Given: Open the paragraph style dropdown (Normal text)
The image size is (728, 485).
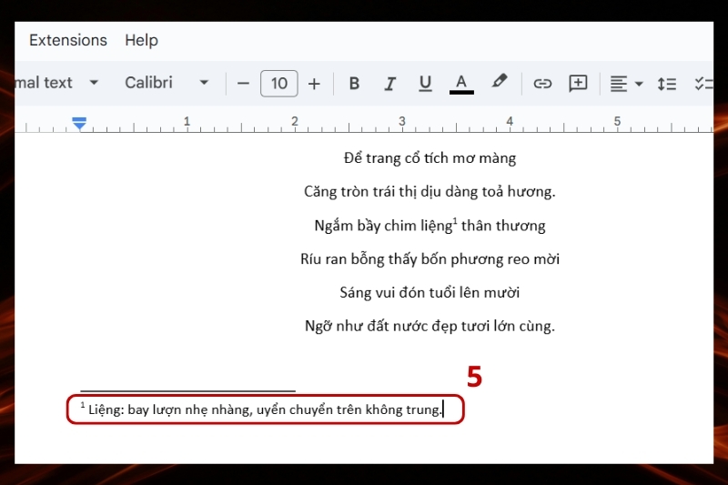Looking at the screenshot, I should (x=56, y=83).
